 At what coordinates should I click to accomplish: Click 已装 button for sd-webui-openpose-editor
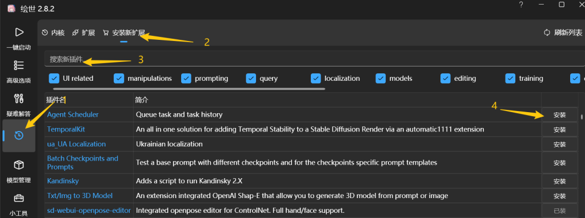coord(560,211)
